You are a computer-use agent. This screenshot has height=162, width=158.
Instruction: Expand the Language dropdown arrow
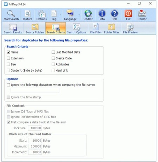(x=79, y=14)
